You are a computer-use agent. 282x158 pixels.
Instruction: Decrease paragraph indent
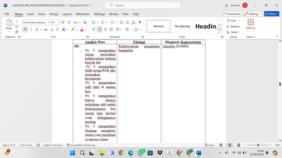coord(122,22)
